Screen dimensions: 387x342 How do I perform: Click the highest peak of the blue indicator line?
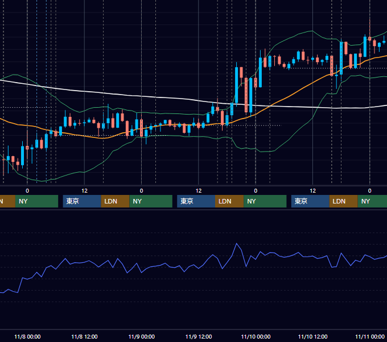pyautogui.click(x=236, y=243)
